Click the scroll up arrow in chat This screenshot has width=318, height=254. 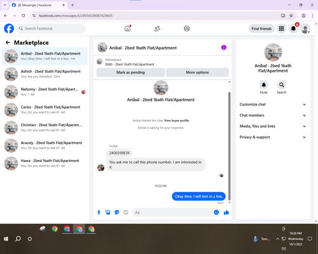[x=229, y=82]
